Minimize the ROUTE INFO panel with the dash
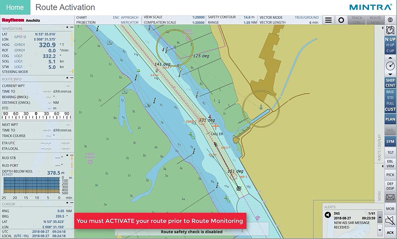This screenshot has width=397, height=239. (x=72, y=78)
